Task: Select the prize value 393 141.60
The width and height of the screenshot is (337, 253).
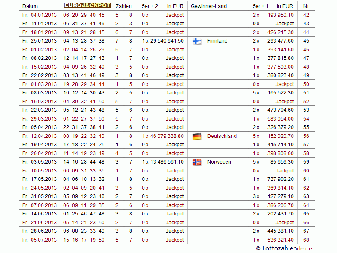Action: tap(281, 50)
